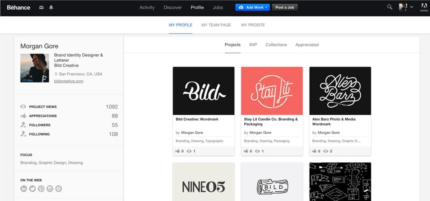The image size is (430, 201).
Task: Select the Projects tab
Action: 233,45
